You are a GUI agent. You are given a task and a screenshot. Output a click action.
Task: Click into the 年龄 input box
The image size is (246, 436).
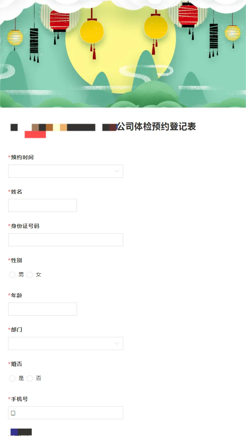coord(42,309)
